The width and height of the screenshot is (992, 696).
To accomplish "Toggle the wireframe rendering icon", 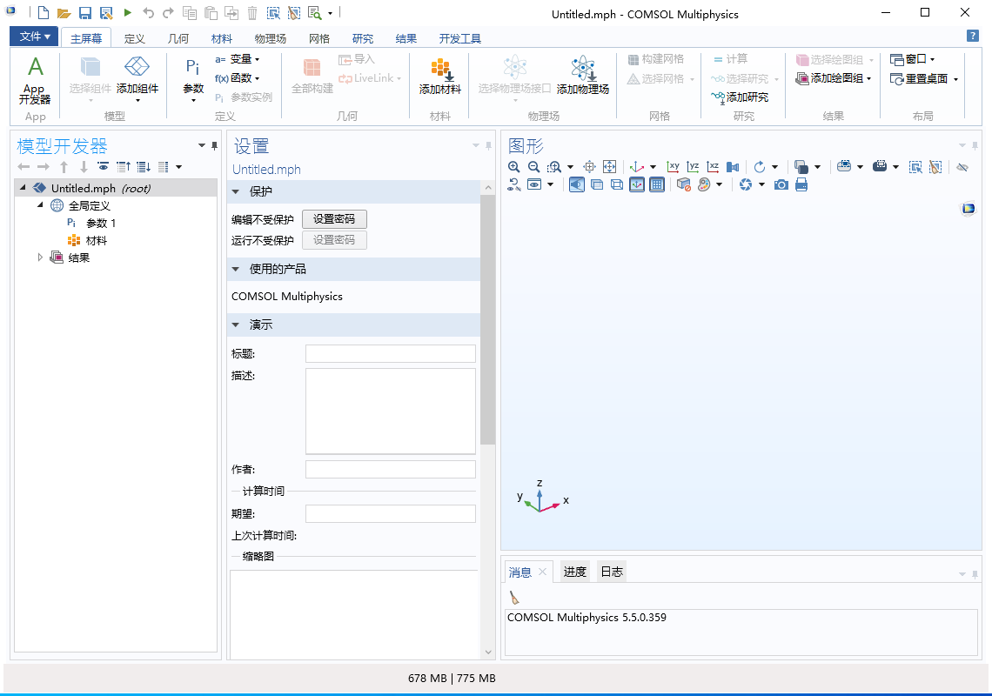I will tap(617, 184).
